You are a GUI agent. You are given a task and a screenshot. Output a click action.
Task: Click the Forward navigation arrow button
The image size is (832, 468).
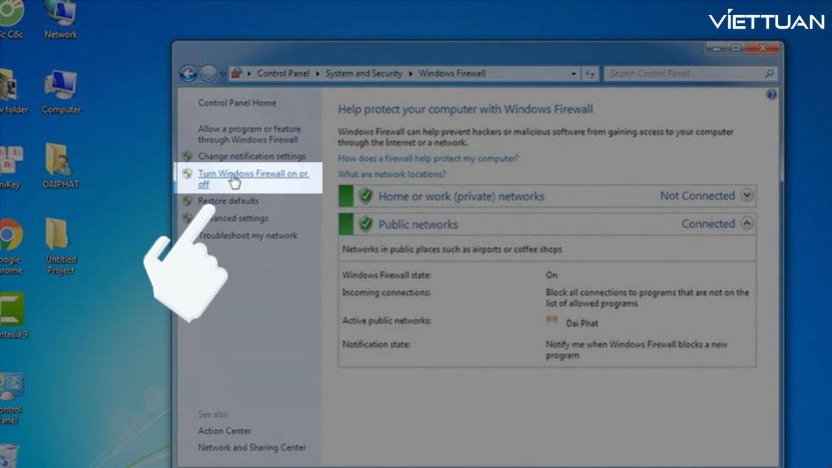point(208,74)
